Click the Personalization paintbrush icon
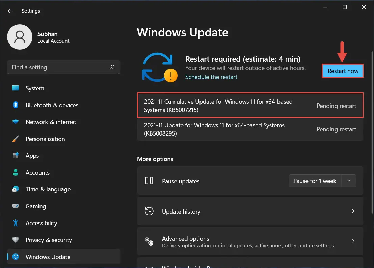 point(16,139)
